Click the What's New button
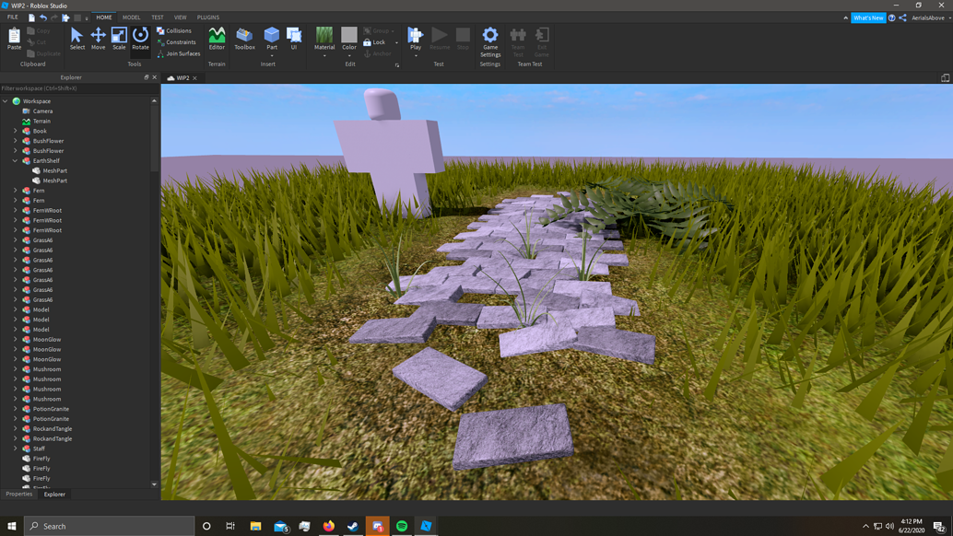Screen dimensions: 953x536 tap(867, 17)
